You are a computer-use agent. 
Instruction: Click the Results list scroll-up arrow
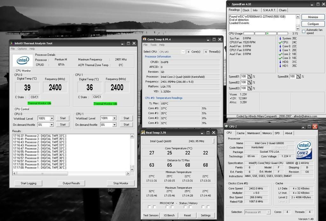[132, 136]
